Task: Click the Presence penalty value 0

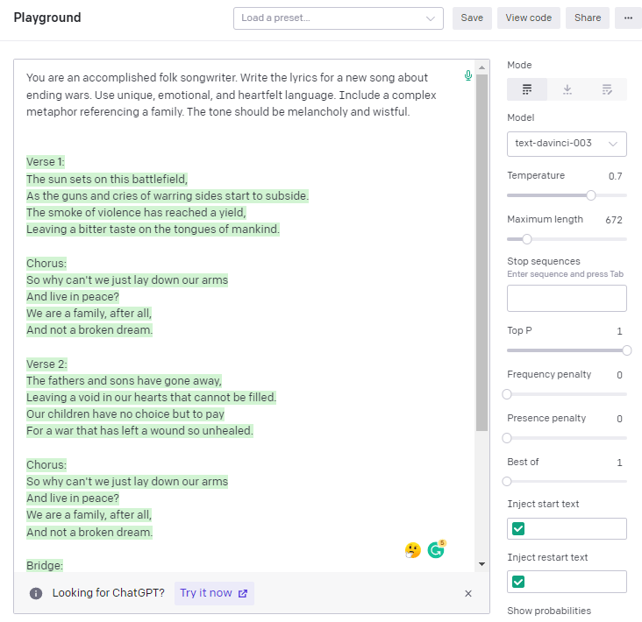Action: [619, 419]
